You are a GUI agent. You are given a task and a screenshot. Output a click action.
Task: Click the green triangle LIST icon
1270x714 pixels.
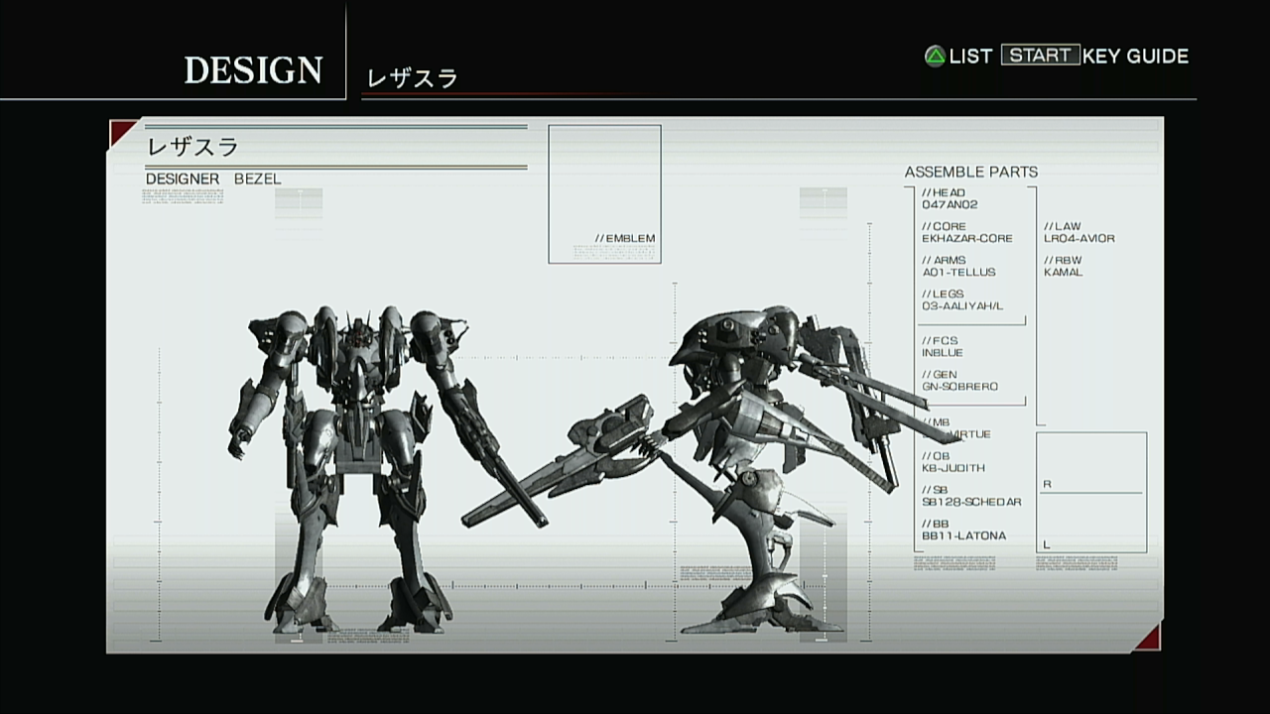pyautogui.click(x=935, y=57)
